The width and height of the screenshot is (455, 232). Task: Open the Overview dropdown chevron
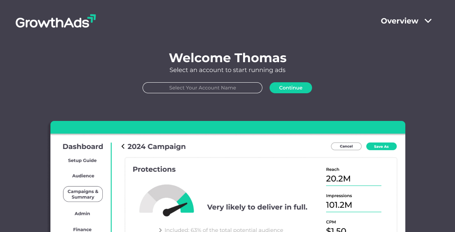click(428, 21)
